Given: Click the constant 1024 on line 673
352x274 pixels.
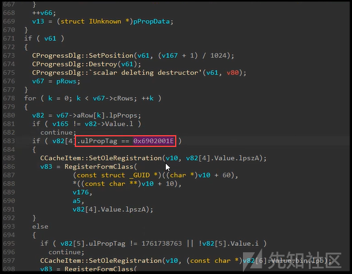Looking at the screenshot, I should [x=219, y=55].
